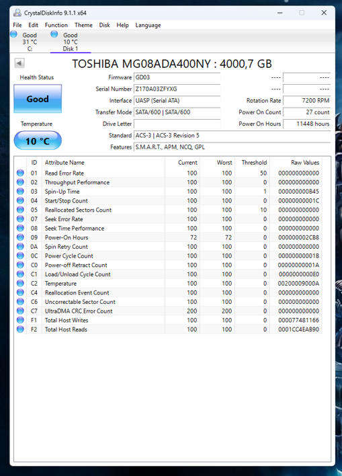This screenshot has width=342, height=476.
Task: Click the Raw Values column header
Action: click(305, 163)
